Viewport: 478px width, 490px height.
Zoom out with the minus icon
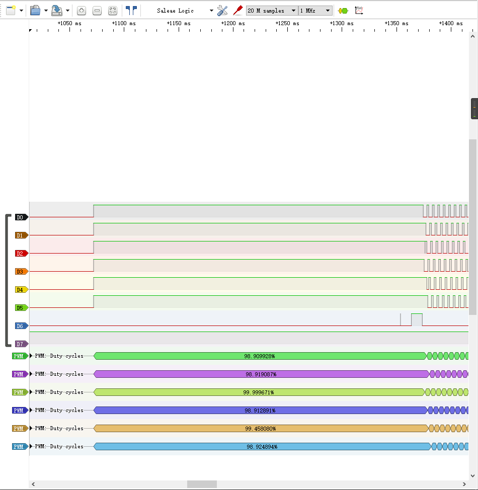tap(97, 11)
